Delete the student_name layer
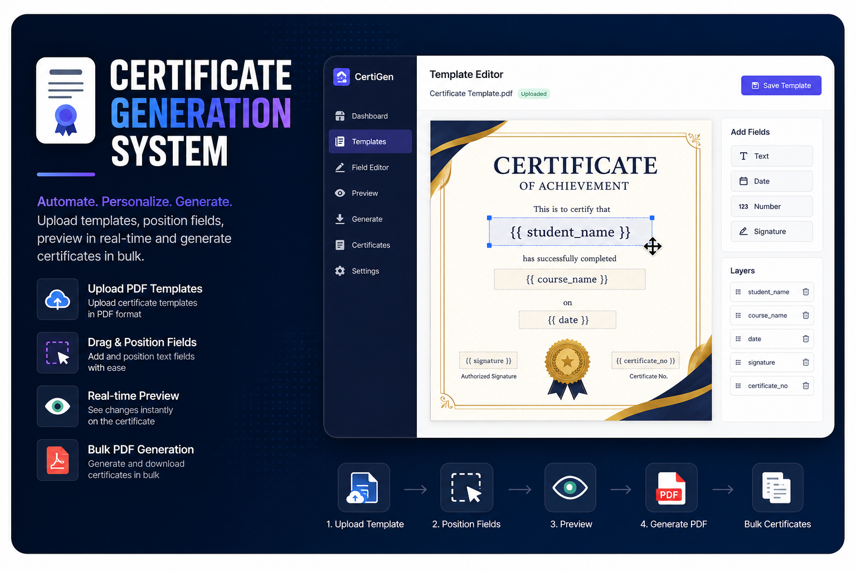Viewport: 856px width, 571px height. (805, 292)
